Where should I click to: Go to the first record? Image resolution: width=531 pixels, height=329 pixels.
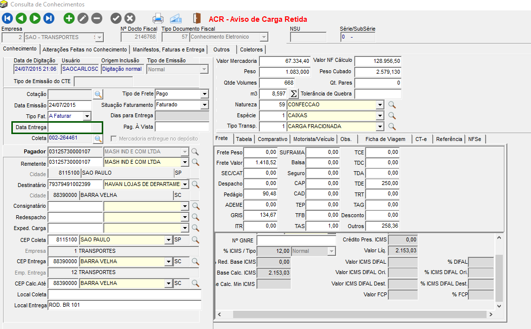click(x=7, y=19)
